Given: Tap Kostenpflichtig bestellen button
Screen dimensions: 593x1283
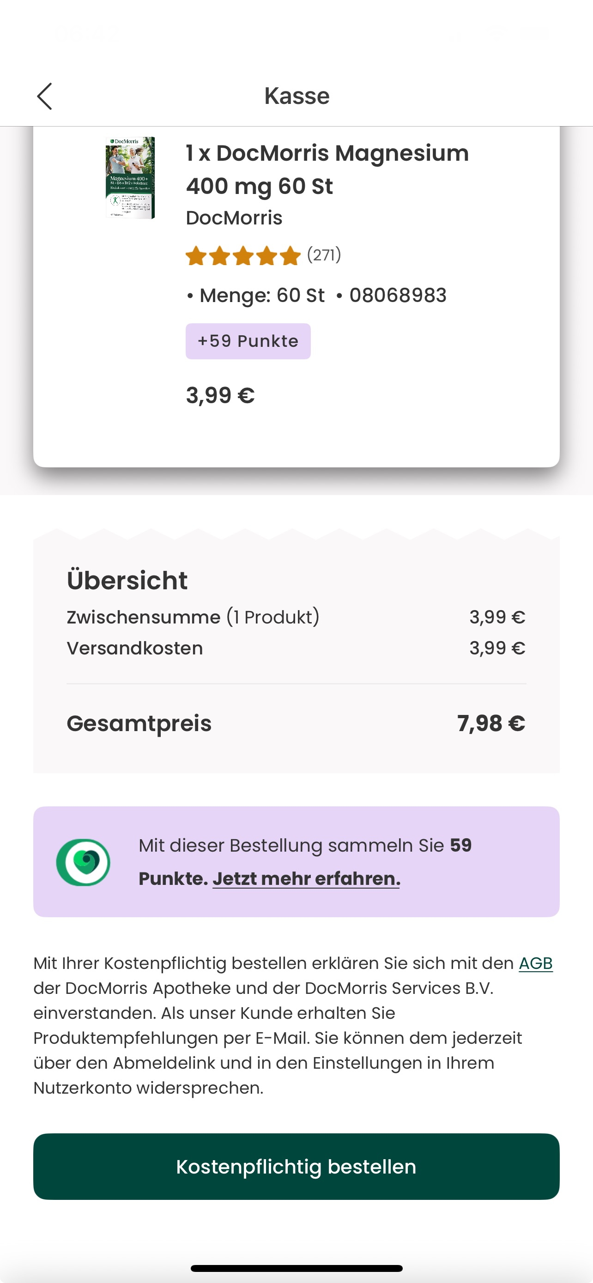Looking at the screenshot, I should 296,1167.
